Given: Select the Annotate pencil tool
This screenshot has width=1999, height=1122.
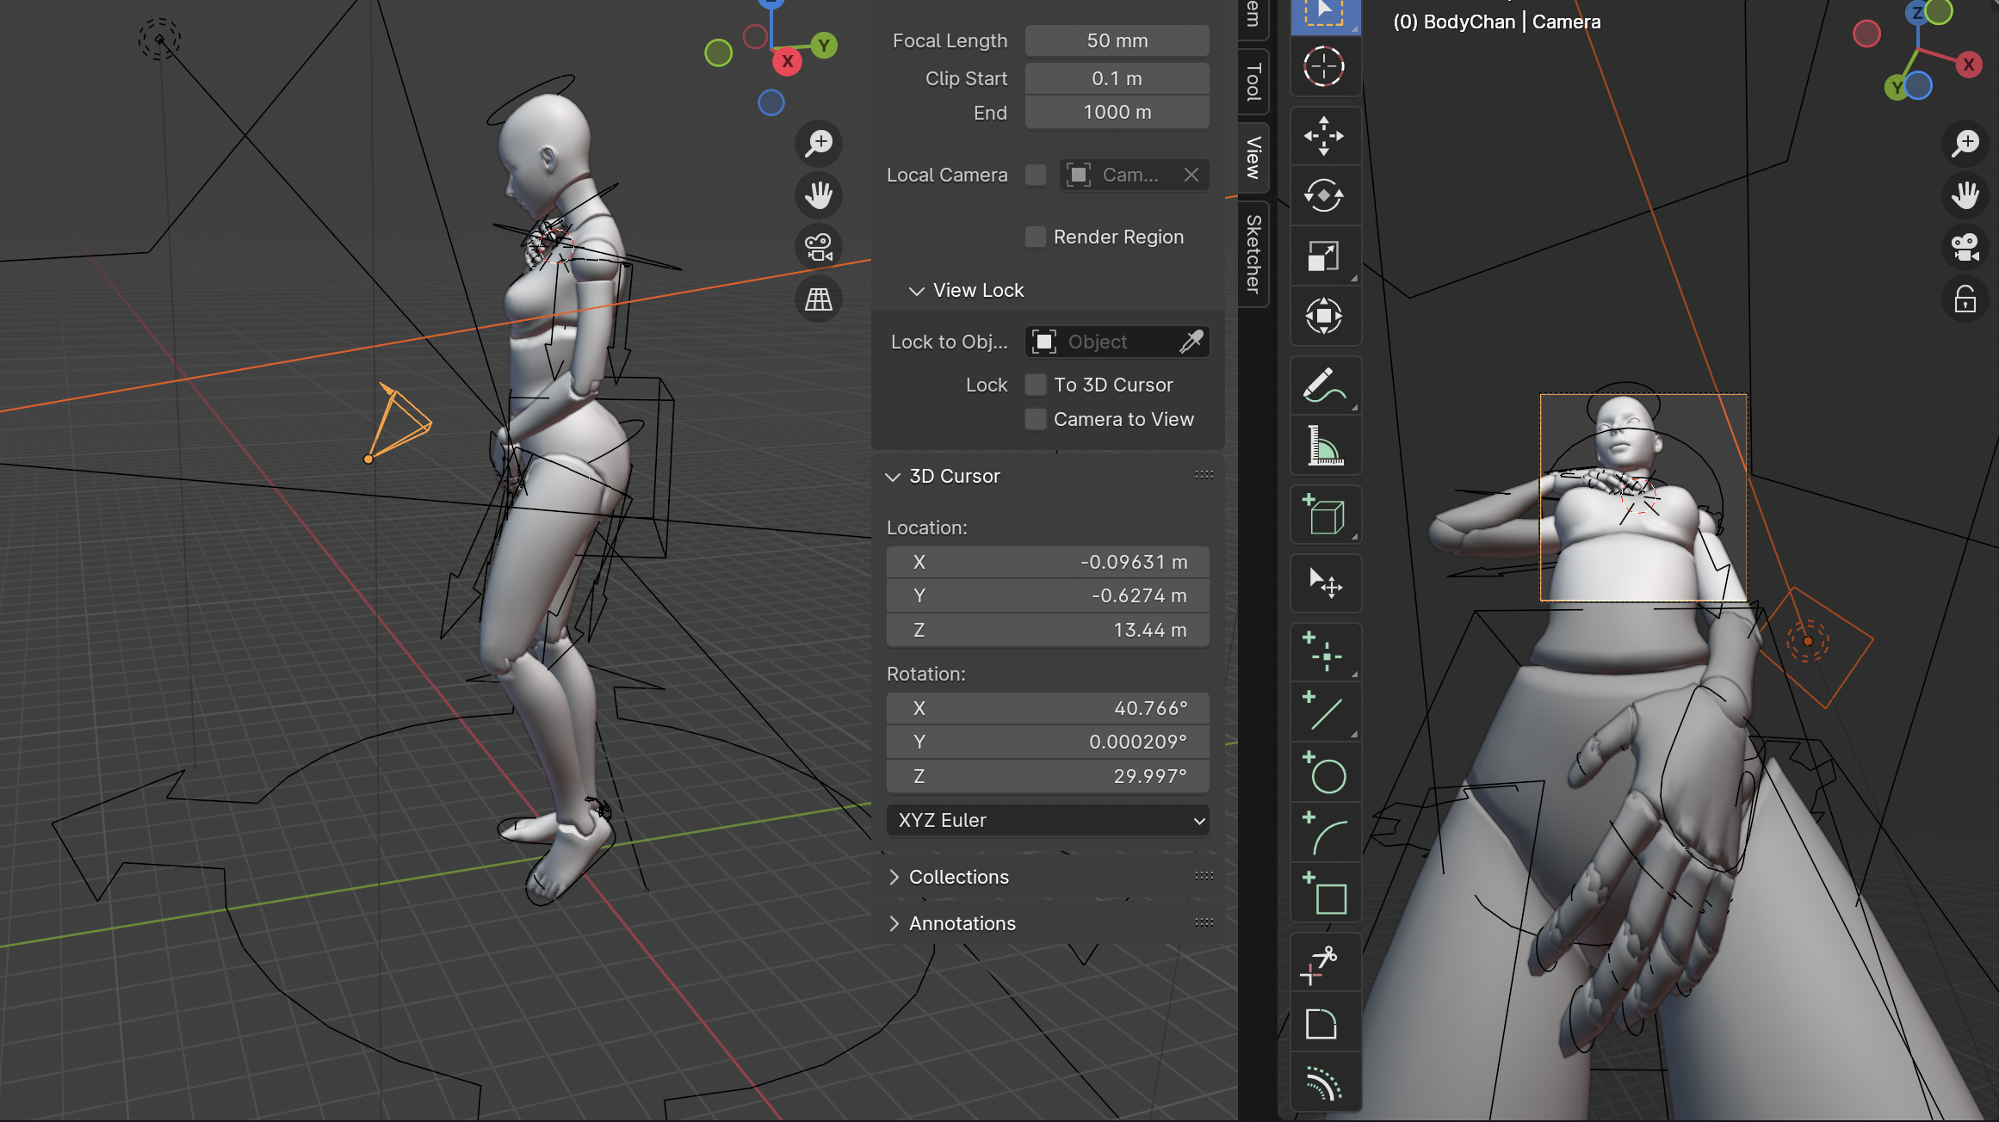Looking at the screenshot, I should [1324, 385].
